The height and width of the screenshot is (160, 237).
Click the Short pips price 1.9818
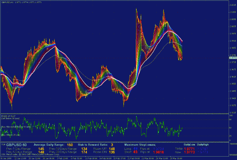[159, 152]
